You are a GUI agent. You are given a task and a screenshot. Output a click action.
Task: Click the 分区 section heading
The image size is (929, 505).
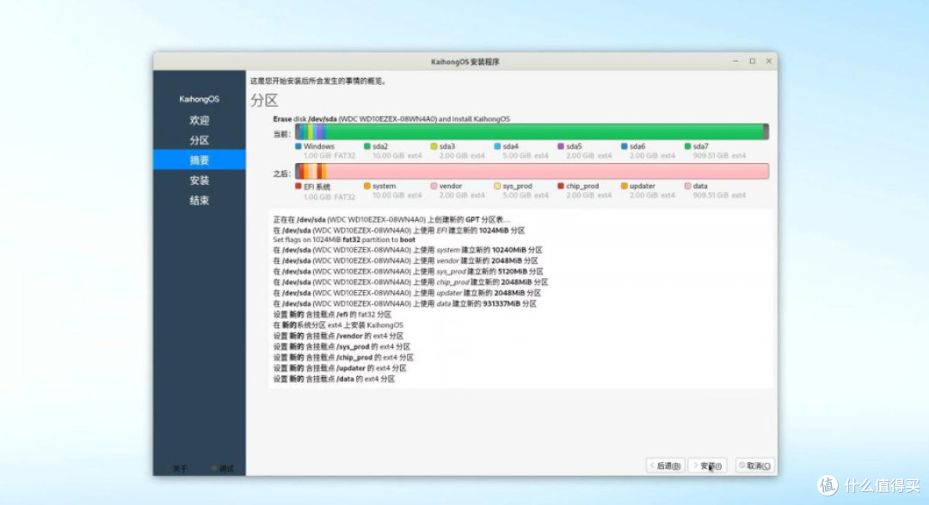[x=264, y=100]
